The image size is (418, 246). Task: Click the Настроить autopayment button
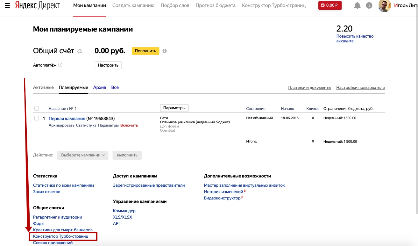[x=108, y=65]
